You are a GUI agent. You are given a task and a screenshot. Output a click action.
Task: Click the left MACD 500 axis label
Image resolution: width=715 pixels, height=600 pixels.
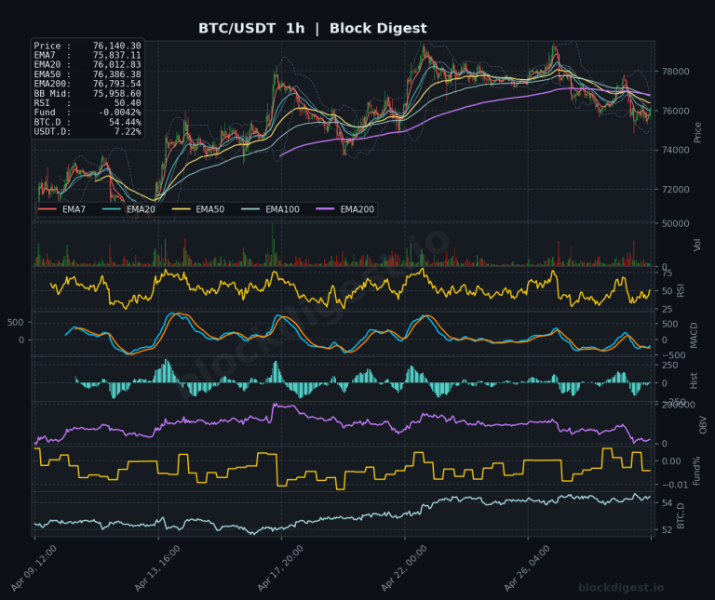16,323
